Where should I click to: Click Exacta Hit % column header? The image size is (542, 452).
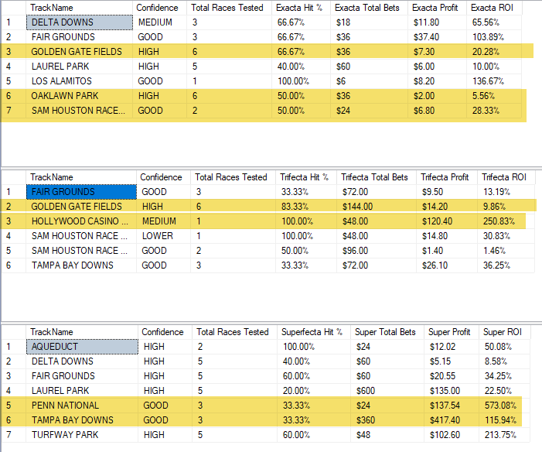click(301, 8)
